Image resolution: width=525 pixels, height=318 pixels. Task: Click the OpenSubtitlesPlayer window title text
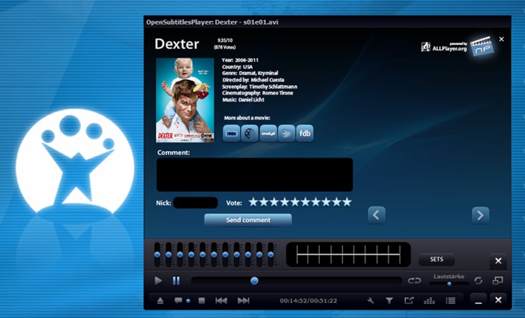[x=212, y=23]
